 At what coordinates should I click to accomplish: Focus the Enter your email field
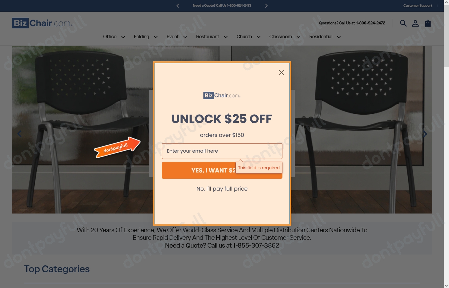[222, 151]
